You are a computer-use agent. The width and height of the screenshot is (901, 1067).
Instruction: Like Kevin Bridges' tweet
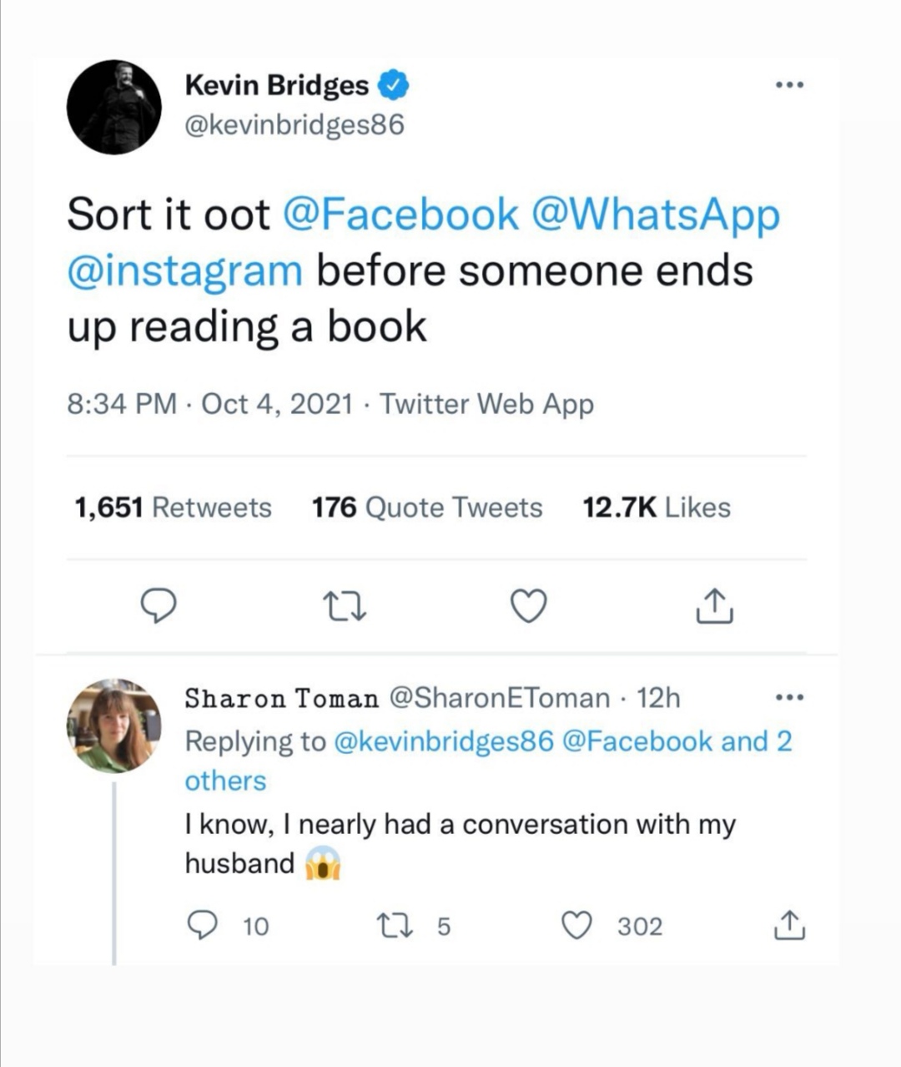click(x=529, y=607)
